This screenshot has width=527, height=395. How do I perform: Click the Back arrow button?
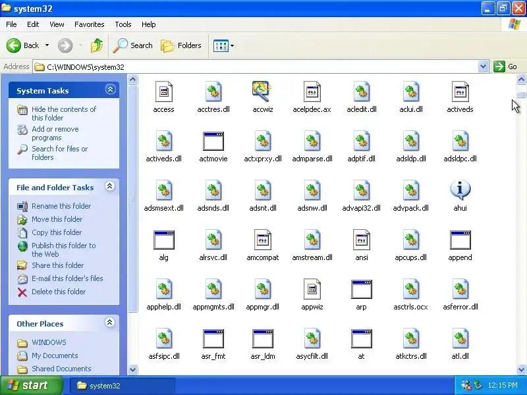pyautogui.click(x=22, y=45)
